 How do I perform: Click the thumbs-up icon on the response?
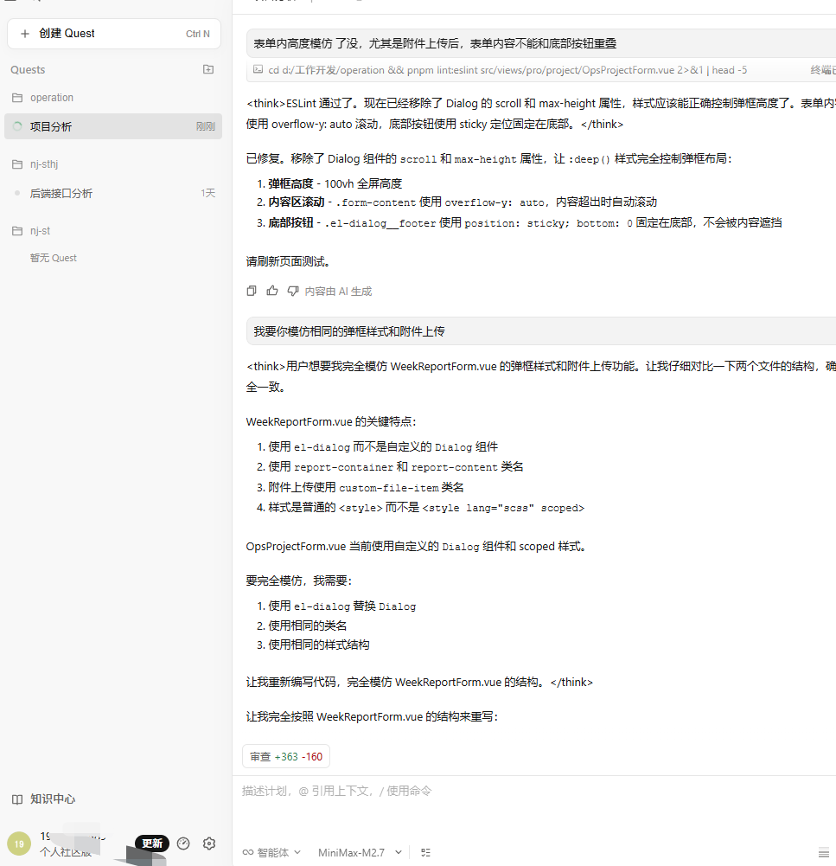272,291
